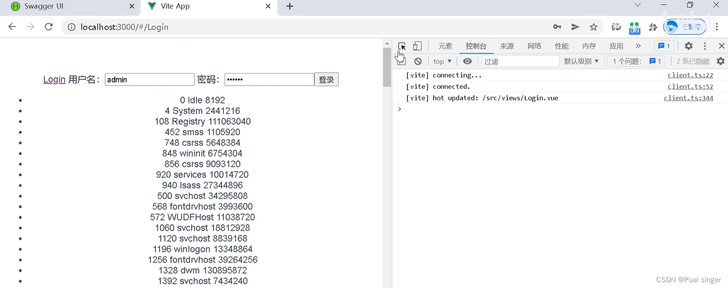Viewport: 728px width, 288px height.
Task: Go forward in browser history
Action: pos(30,27)
